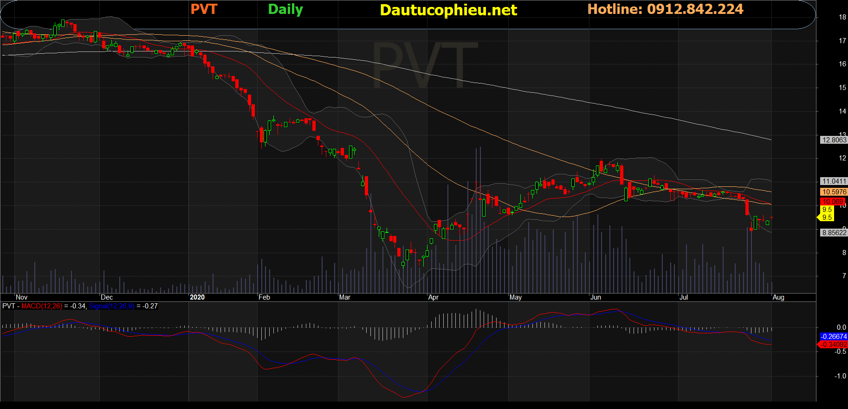
Task: Click the large PVT watermark on chart
Action: point(424,65)
